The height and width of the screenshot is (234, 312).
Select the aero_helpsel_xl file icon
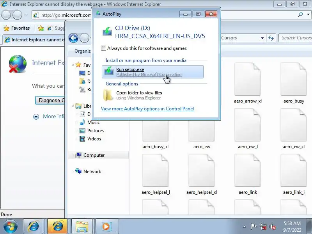pos(201,170)
